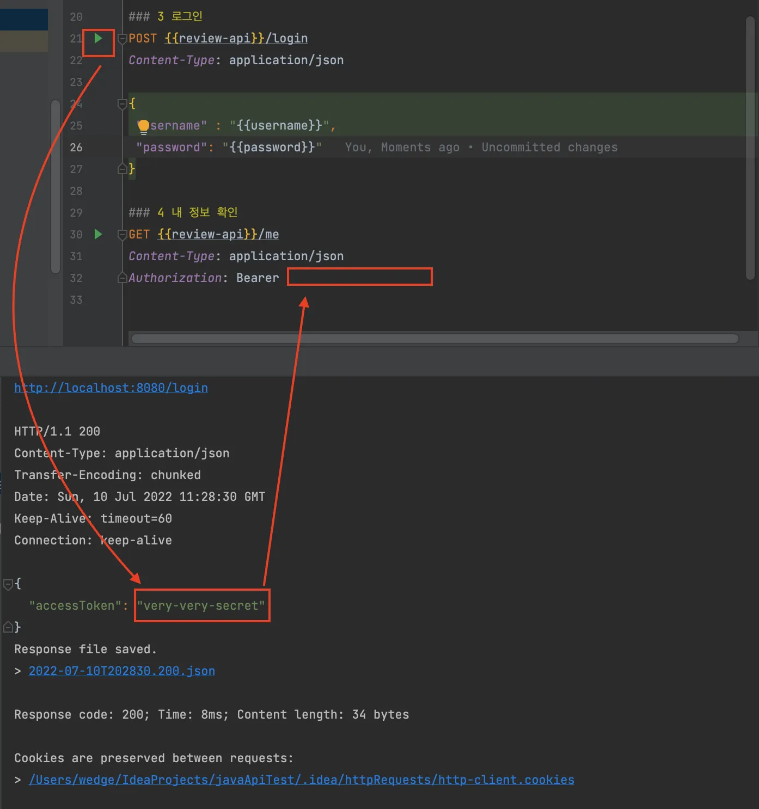This screenshot has width=759, height=809.
Task: Run the GET /me request on line 30
Action: click(98, 234)
